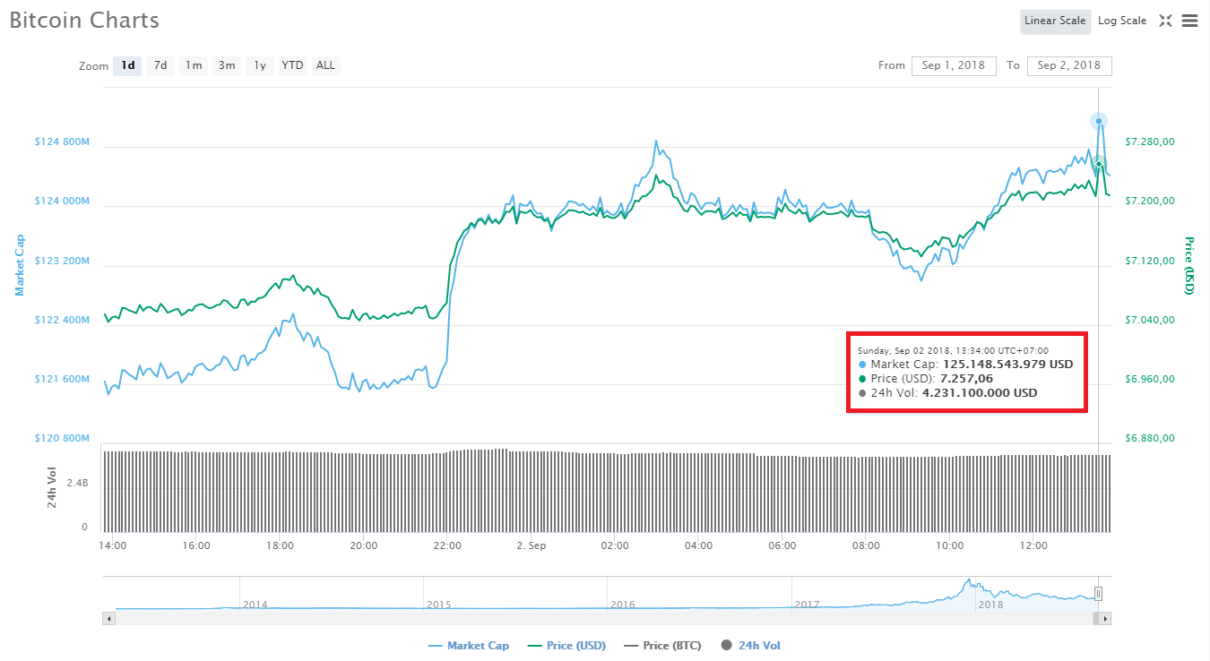Click the 22:00 time axis label
This screenshot has width=1210, height=661.
[x=447, y=545]
